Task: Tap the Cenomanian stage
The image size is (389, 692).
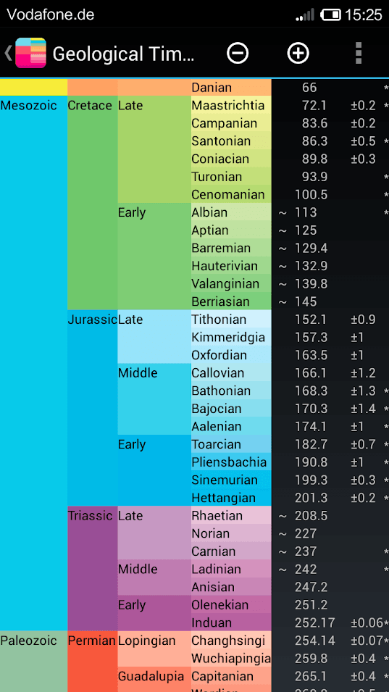Action: click(x=231, y=194)
